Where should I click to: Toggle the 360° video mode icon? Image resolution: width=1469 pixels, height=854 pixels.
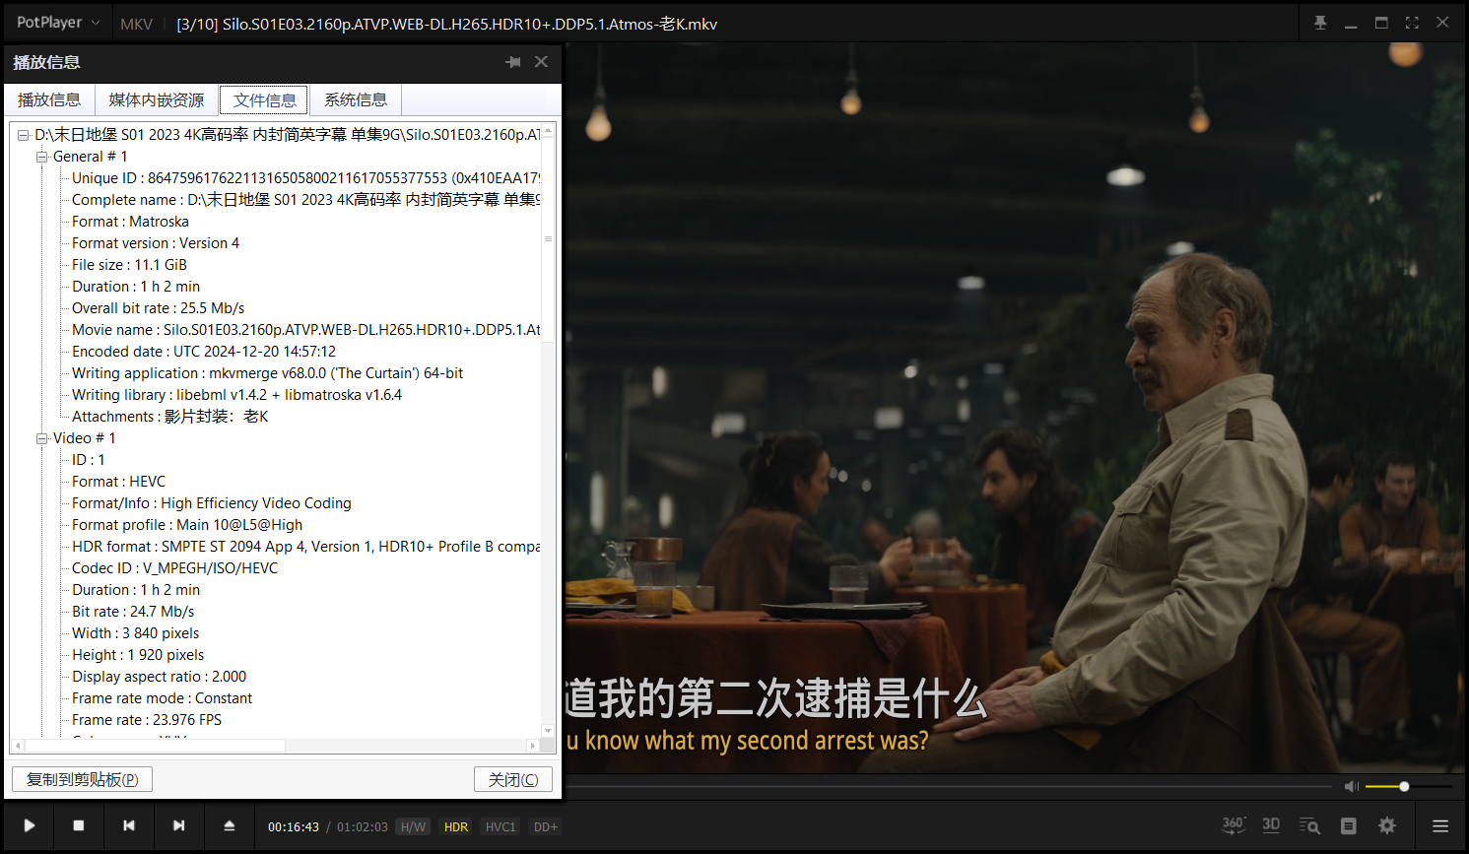coord(1234,825)
